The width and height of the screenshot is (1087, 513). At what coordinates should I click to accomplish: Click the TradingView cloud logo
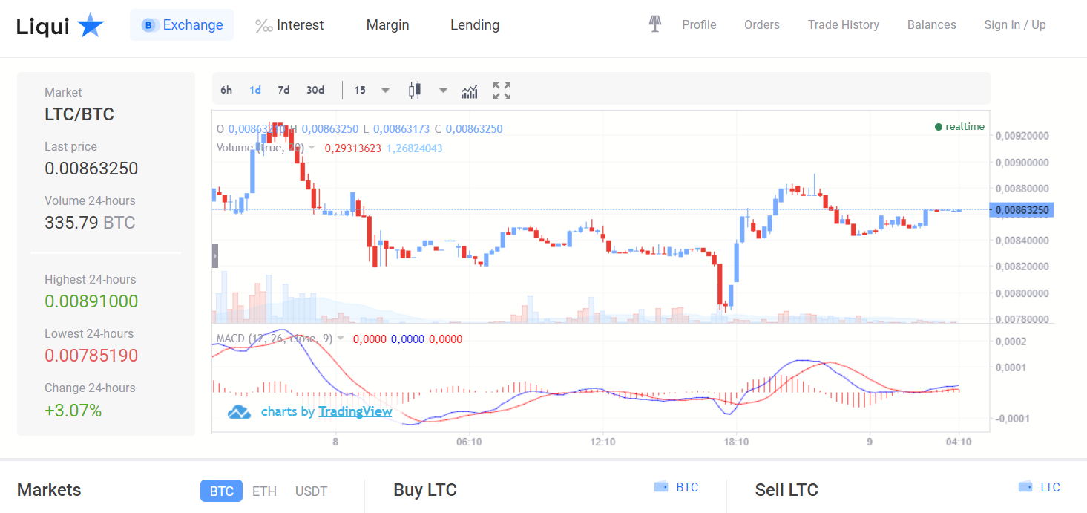pyautogui.click(x=239, y=411)
